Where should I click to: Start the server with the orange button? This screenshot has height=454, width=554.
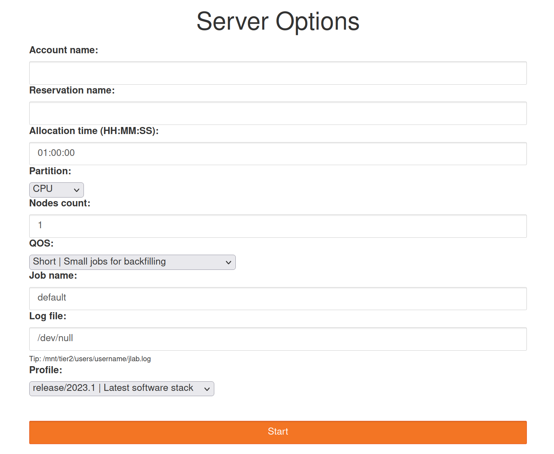278,432
